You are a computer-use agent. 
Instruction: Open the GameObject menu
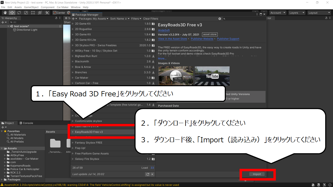click(x=31, y=7)
